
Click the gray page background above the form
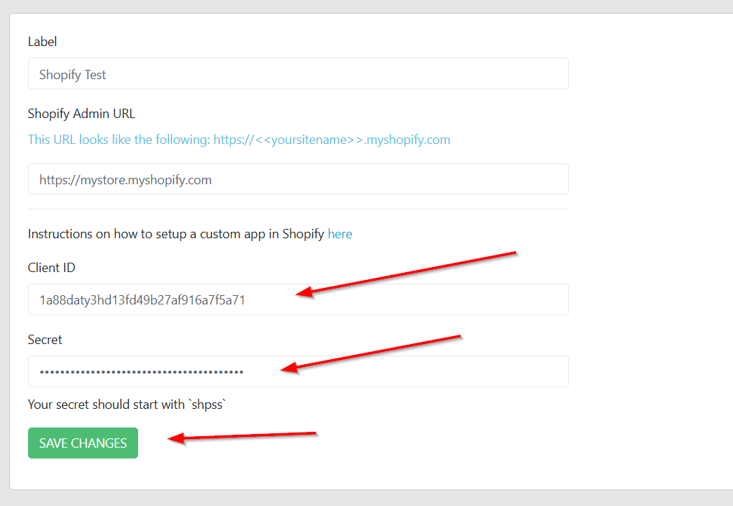[360, 6]
